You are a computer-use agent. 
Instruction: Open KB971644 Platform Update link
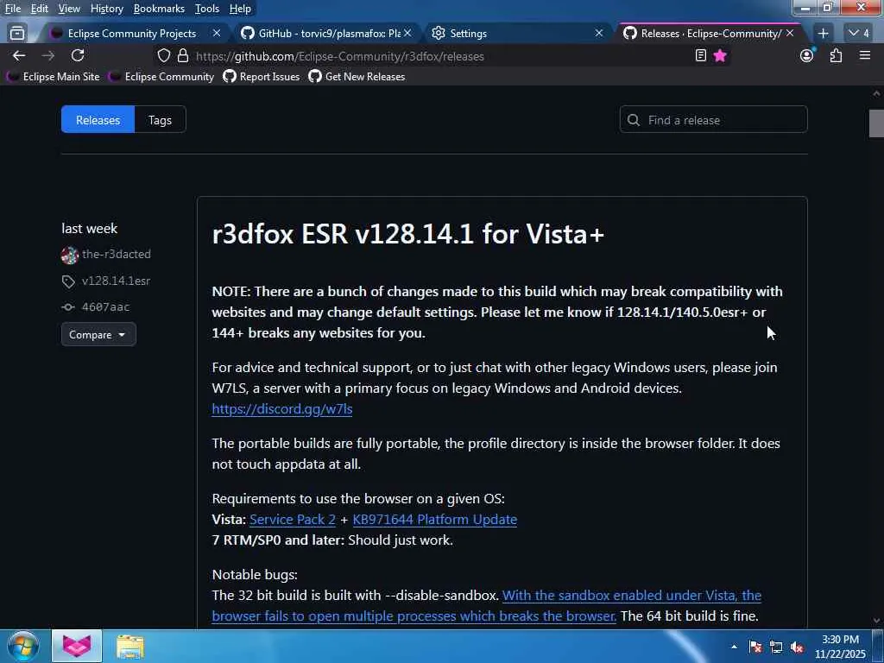[x=435, y=519]
